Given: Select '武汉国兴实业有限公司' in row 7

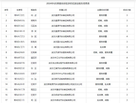Looking at the screenshot, I should [63, 47].
